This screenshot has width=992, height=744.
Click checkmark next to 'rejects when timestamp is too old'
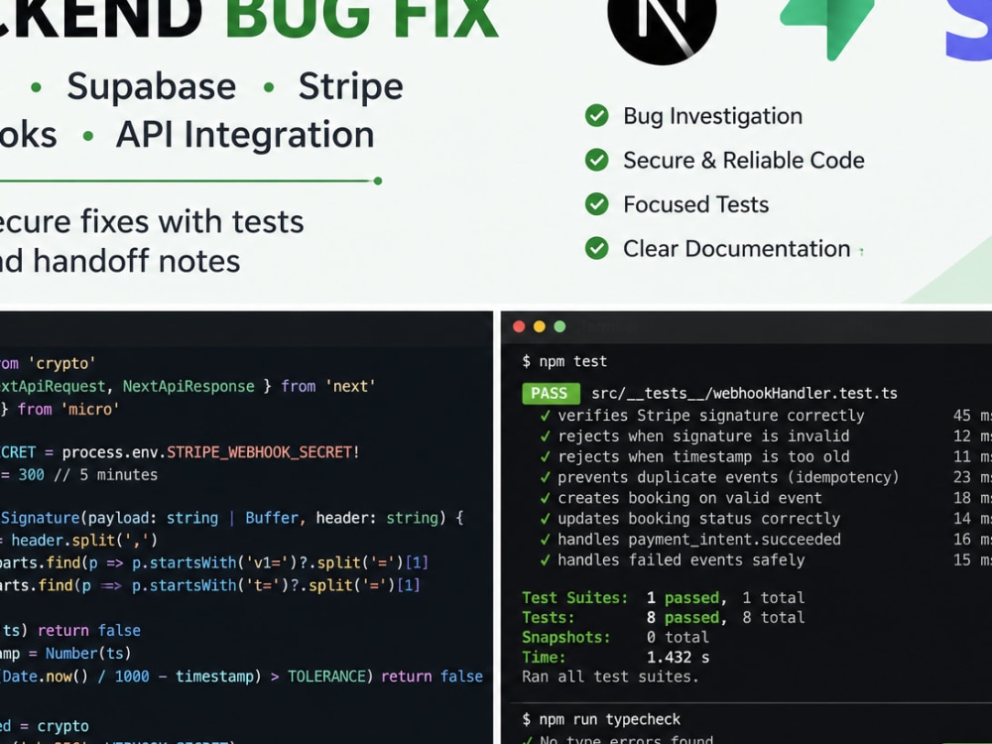pyautogui.click(x=545, y=456)
